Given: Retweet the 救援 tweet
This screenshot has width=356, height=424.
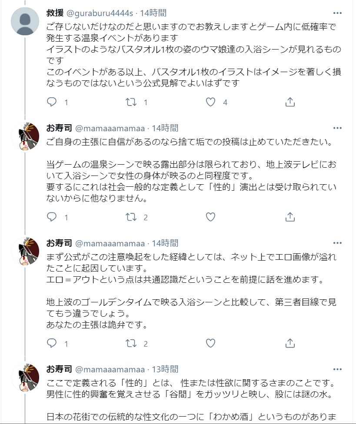Looking at the screenshot, I should coord(131,102).
